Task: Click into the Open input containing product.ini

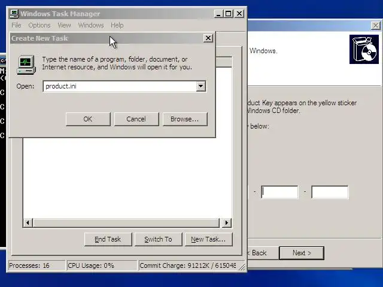Action: click(120, 86)
